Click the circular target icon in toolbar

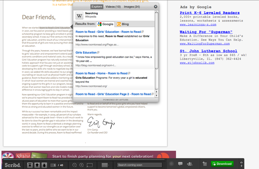171,164
